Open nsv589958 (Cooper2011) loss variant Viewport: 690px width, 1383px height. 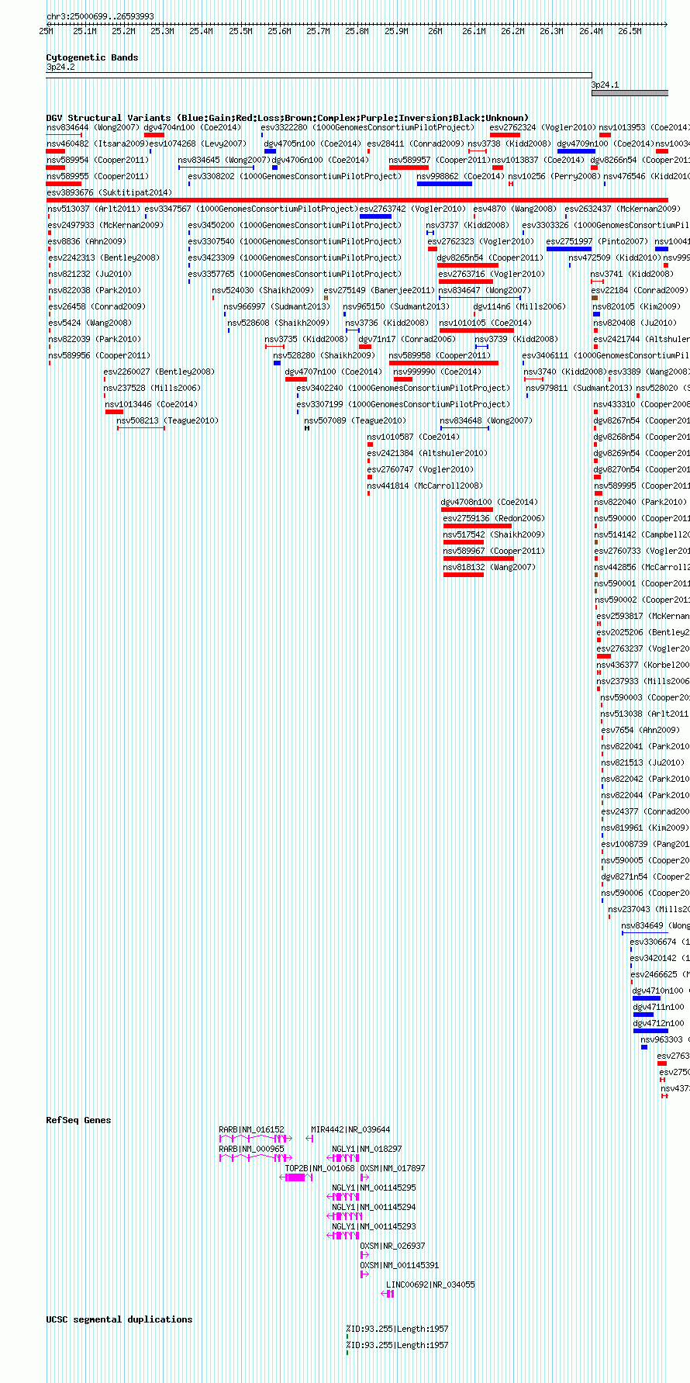click(x=443, y=363)
